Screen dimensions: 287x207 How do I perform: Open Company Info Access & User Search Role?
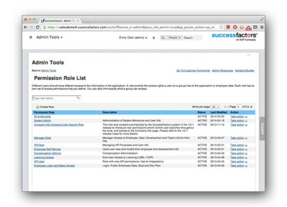pyautogui.click(x=59, y=125)
